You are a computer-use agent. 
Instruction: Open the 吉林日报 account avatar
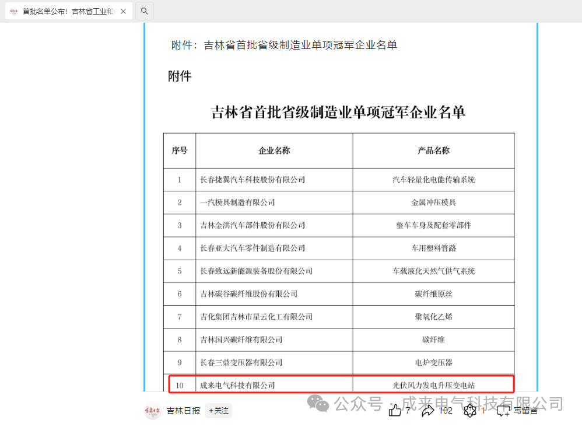[153, 411]
